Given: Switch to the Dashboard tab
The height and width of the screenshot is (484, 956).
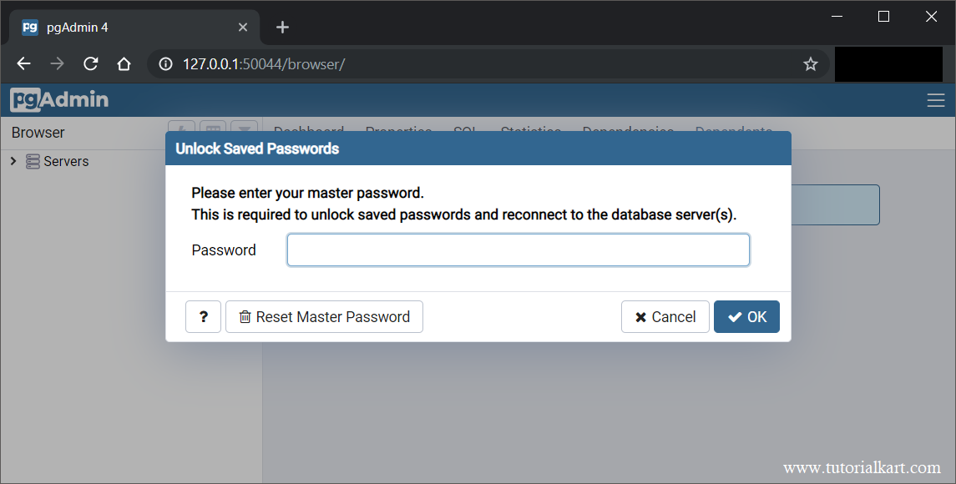Looking at the screenshot, I should click(x=309, y=131).
